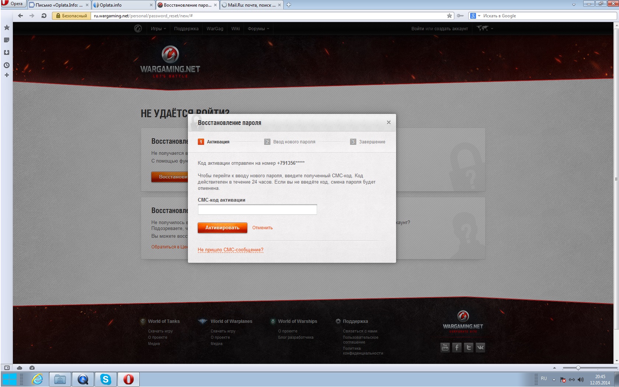
Task: Click the СМС-код активации input field
Action: [257, 209]
